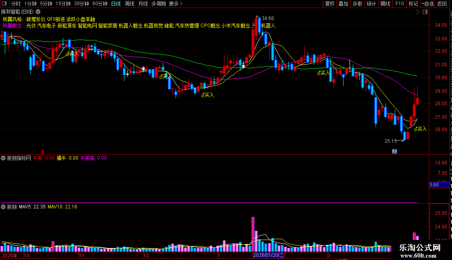Open the dropdown next to 振邦智能(日线)

point(38,12)
